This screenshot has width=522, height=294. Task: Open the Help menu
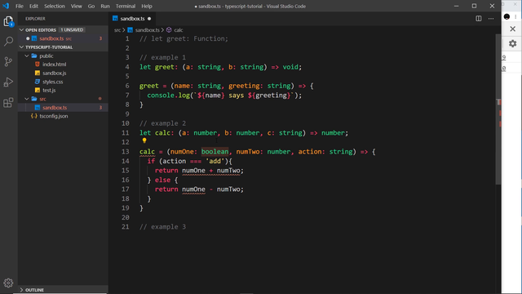(x=147, y=6)
